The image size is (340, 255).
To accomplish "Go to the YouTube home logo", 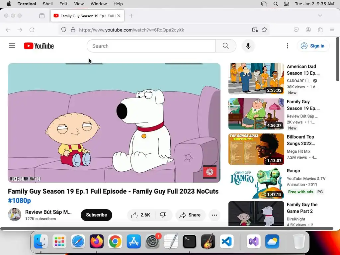I will click(39, 46).
